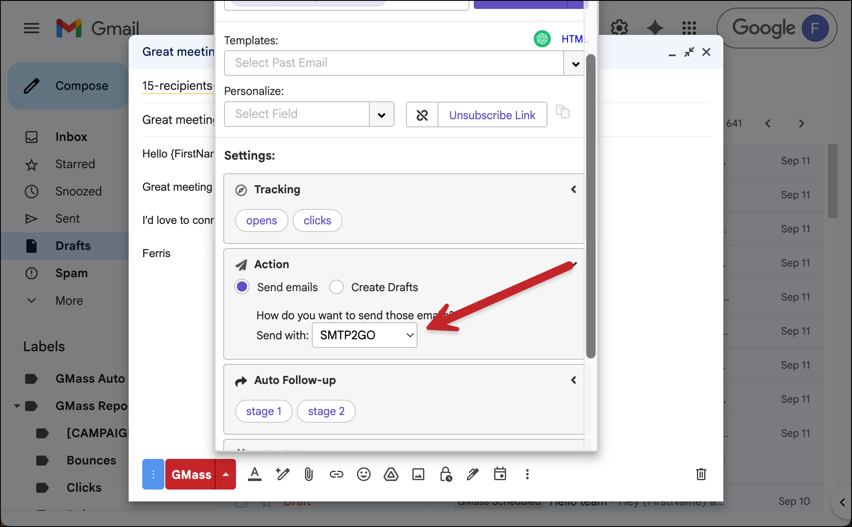852x527 pixels.
Task: Toggle confidential mode lock icon
Action: pos(446,474)
